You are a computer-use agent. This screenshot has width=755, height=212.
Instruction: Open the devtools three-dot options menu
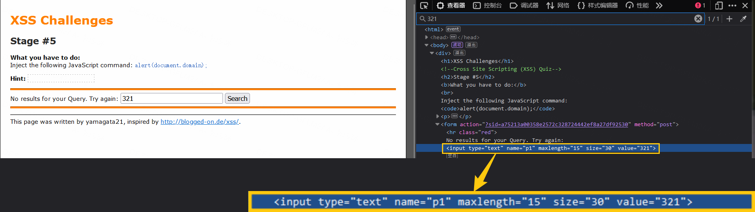tap(732, 6)
